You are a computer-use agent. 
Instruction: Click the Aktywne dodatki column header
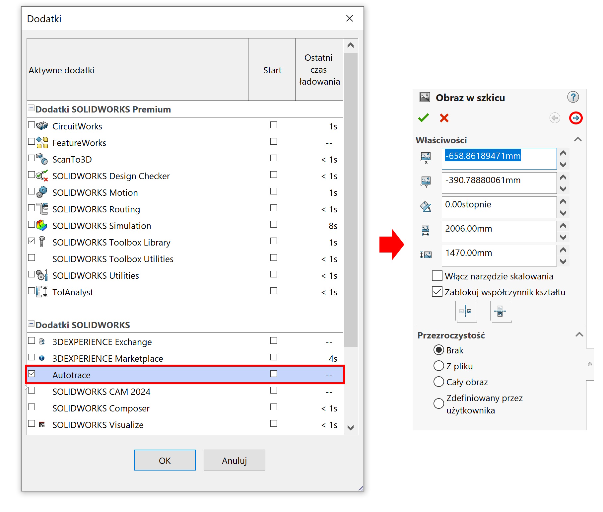137,70
